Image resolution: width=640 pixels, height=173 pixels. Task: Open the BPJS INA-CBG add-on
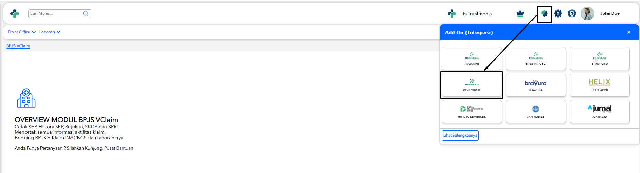coord(536,58)
